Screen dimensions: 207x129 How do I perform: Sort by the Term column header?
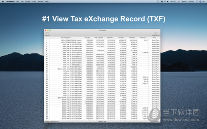coord(154,38)
